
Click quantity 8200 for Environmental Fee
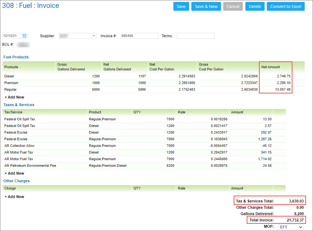click(x=170, y=165)
